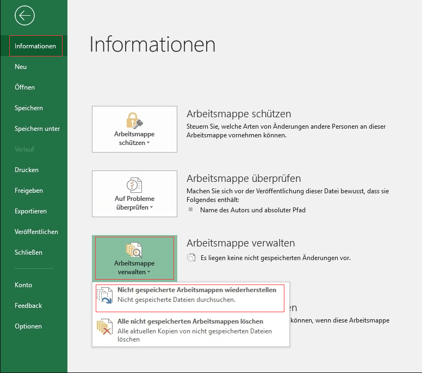The image size is (422, 373).
Task: Click the recover unsaved workbooks icon
Action: point(104,295)
